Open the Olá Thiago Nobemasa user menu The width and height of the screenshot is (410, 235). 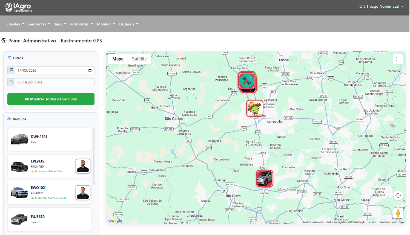click(381, 6)
